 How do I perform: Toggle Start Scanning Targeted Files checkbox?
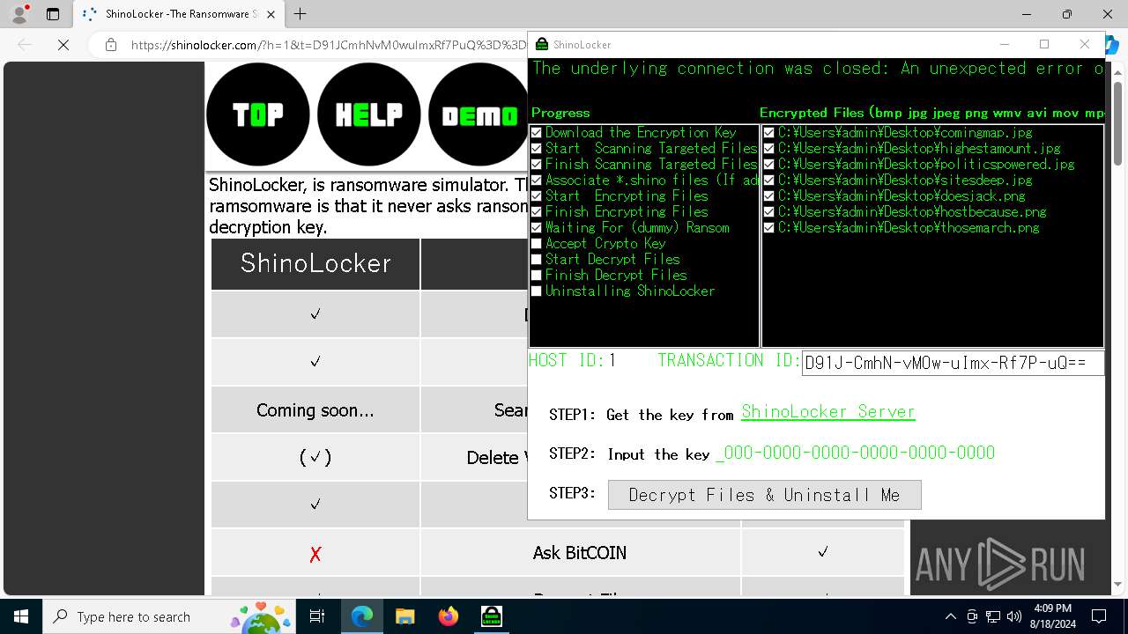536,148
